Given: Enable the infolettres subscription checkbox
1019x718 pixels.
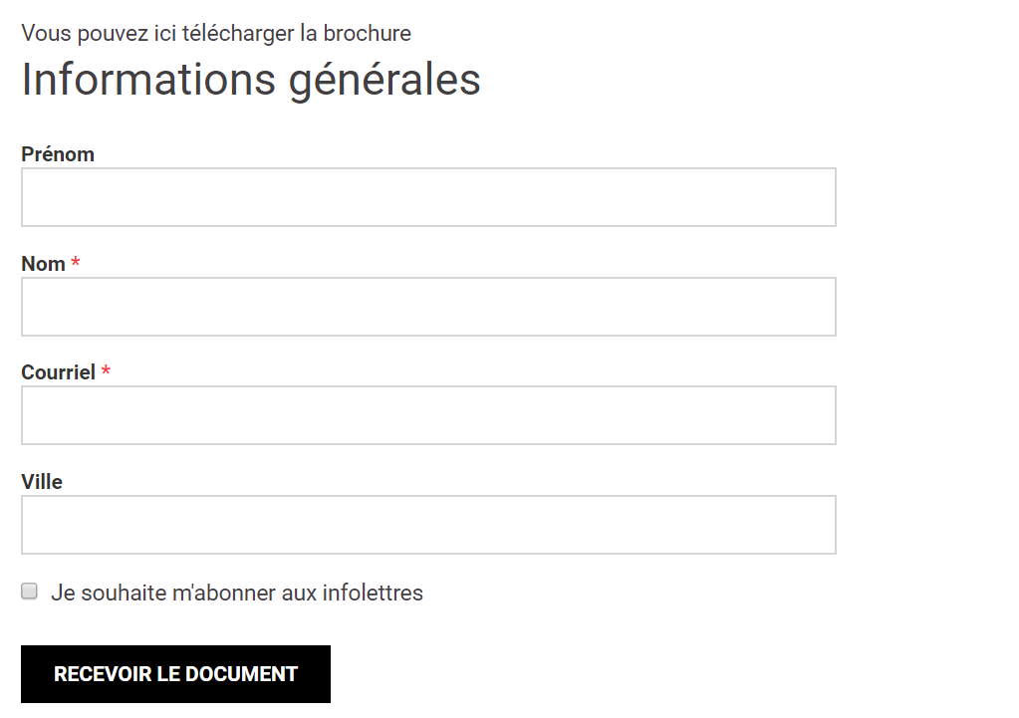Looking at the screenshot, I should click(x=30, y=592).
